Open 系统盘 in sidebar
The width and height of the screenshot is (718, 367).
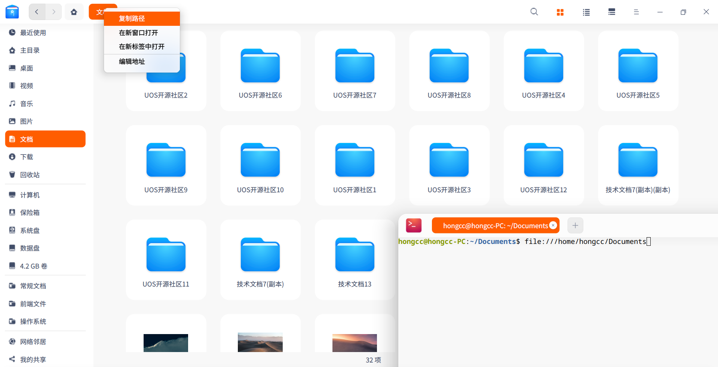coord(45,230)
